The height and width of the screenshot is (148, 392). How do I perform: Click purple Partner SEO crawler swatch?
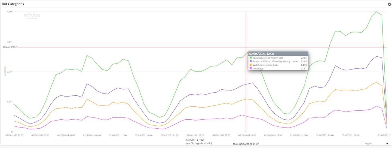pos(251,62)
